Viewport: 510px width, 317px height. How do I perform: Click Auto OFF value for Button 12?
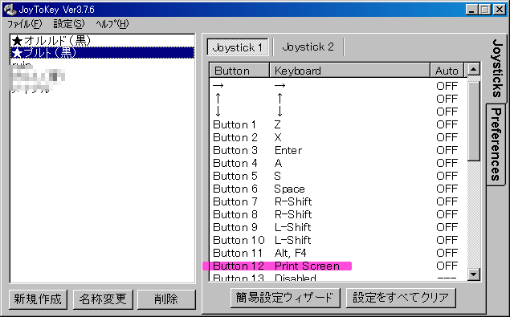pyautogui.click(x=447, y=266)
